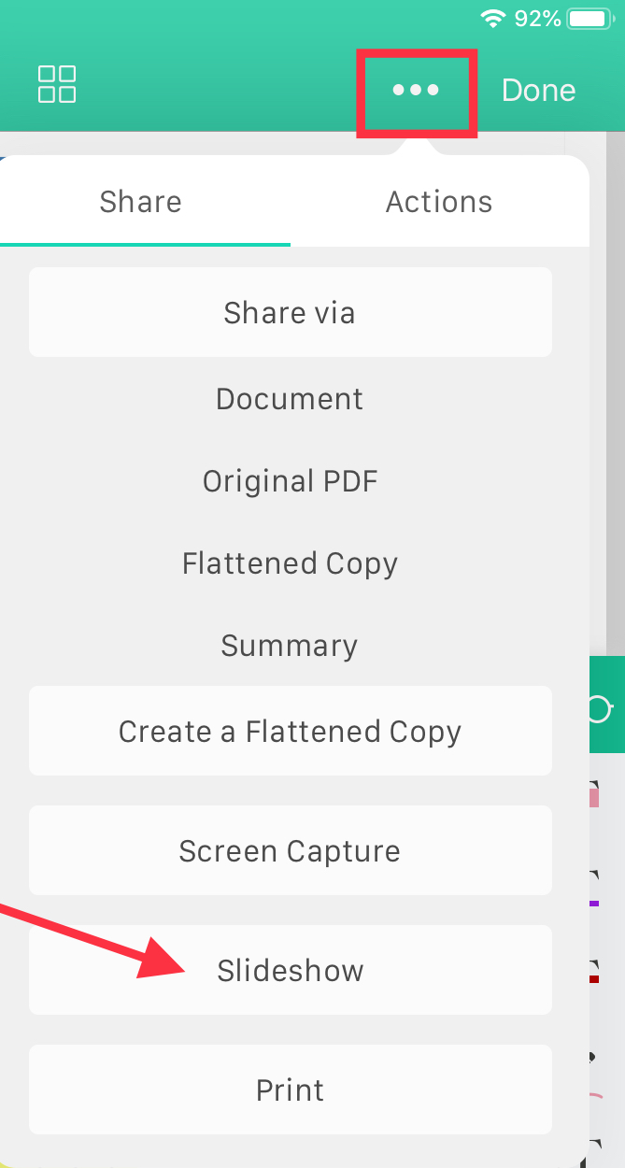Launch the Slideshow mode
Image resolution: width=625 pixels, height=1168 pixels.
(291, 970)
